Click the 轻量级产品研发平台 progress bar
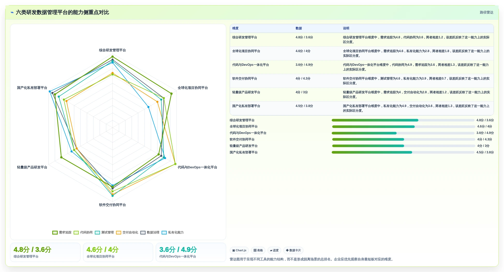 [x=404, y=146]
